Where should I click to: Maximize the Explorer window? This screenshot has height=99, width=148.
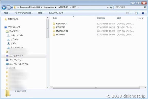tap(138, 3)
